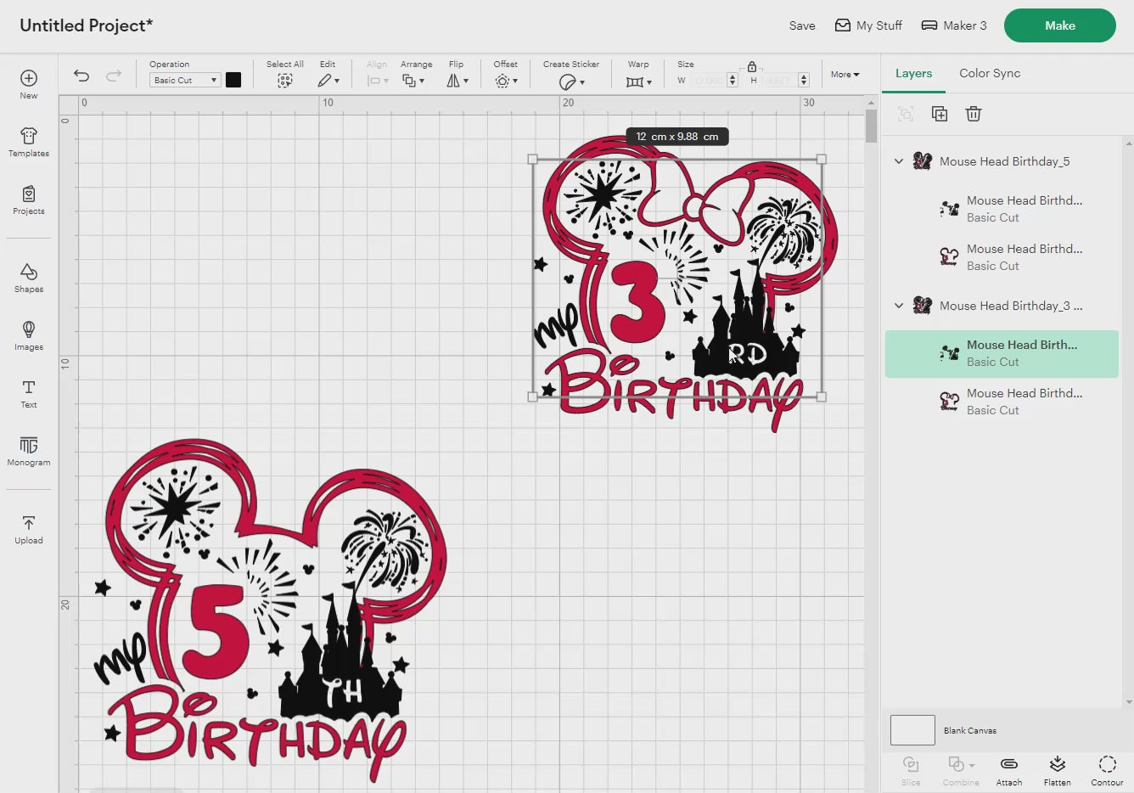Choose the Maker 3 machine selector
The width and height of the screenshot is (1134, 793).
[954, 25]
